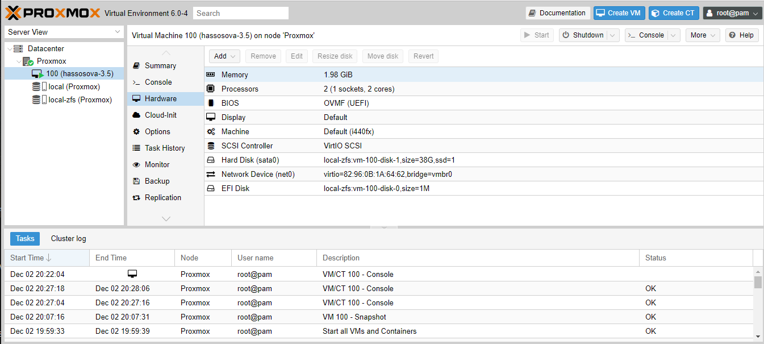
Task: Open the Replication section
Action: [x=162, y=197]
